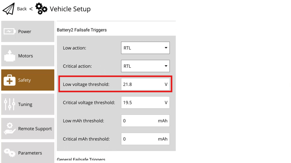Viewport: 291px width, 163px height.
Task: Click the Power battery icon
Action: (x=9, y=31)
